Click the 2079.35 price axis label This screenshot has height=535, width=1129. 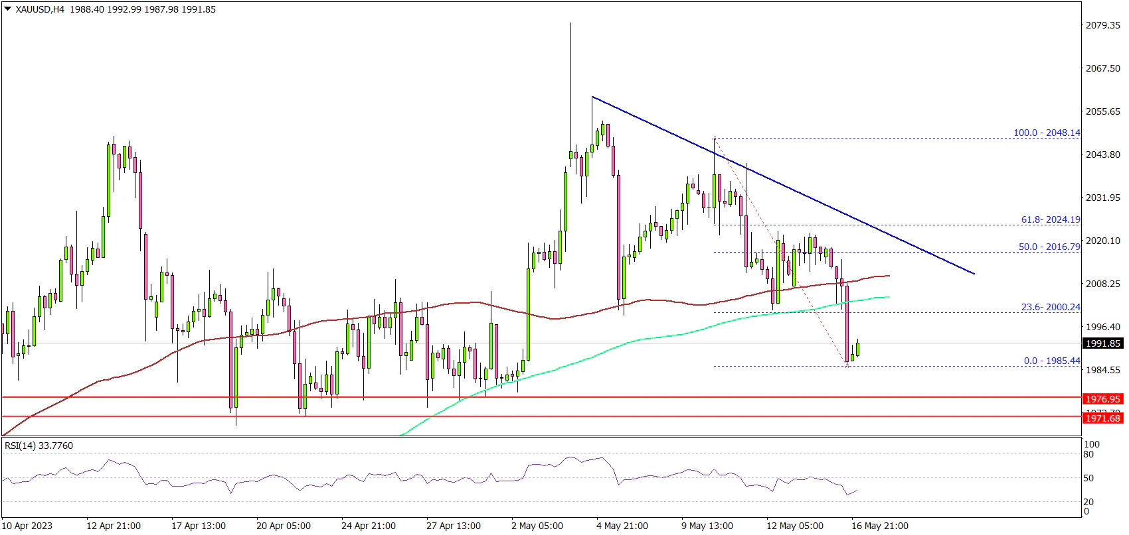1102,25
